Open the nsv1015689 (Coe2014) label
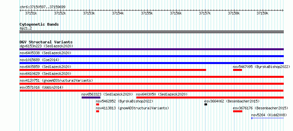The width and height of the screenshot is (293, 131). coord(40,60)
